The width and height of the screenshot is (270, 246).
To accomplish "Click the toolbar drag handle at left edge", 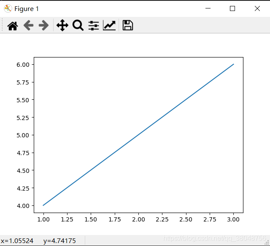I will click(2, 25).
